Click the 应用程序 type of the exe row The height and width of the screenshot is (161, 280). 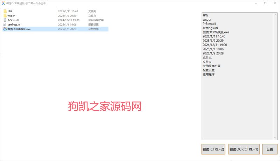[93, 29]
